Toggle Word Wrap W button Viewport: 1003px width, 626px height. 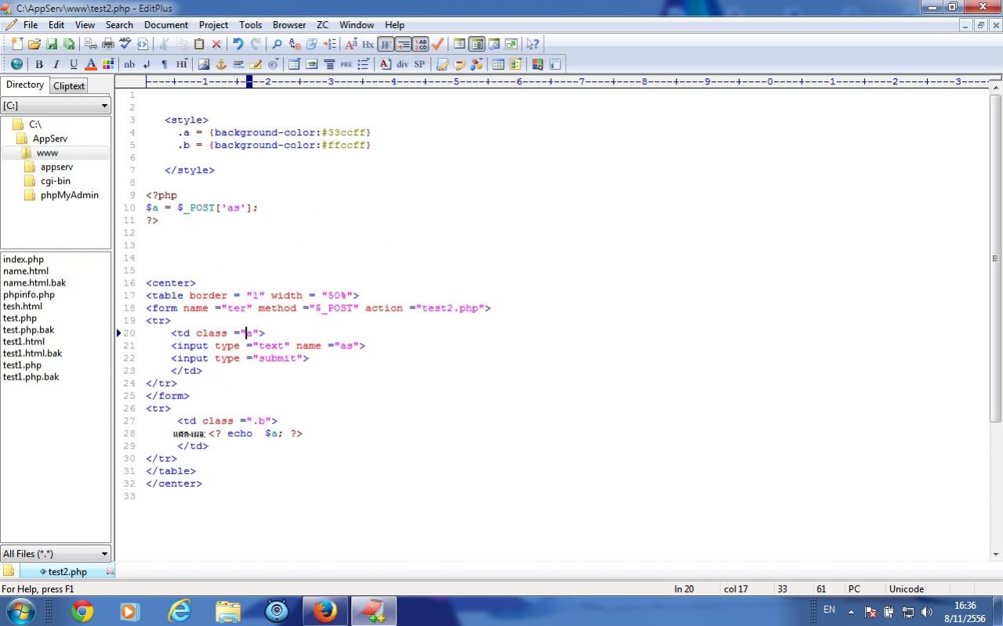point(386,44)
